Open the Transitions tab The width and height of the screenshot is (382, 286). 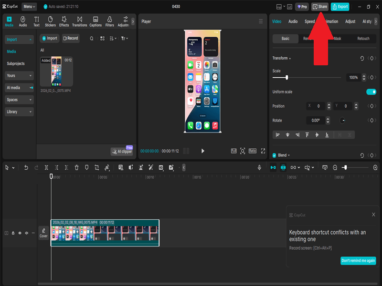(x=79, y=21)
